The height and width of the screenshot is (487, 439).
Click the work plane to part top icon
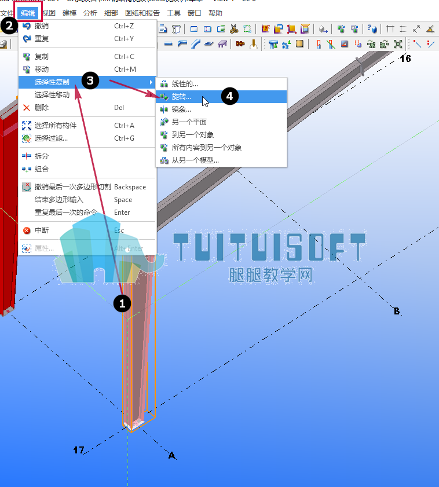305,29
